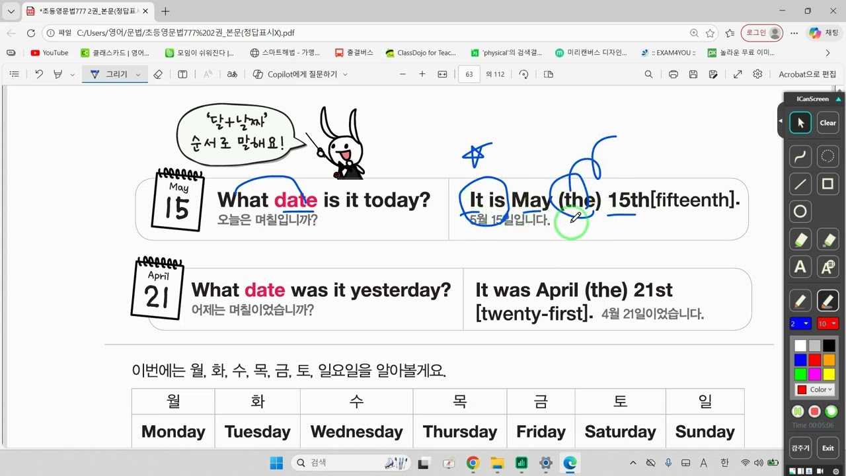Expand the highlighter options dropdown arrow
The height and width of the screenshot is (476, 846).
click(x=72, y=75)
